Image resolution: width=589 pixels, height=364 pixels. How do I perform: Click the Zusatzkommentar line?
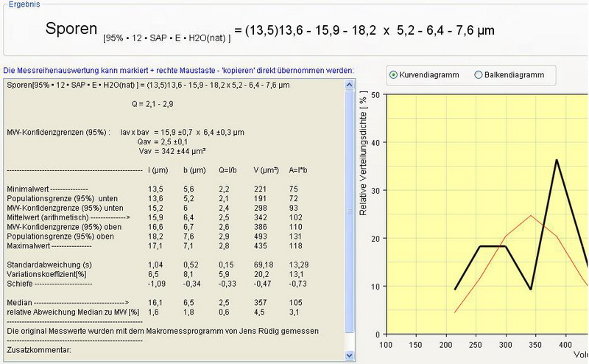(37, 349)
